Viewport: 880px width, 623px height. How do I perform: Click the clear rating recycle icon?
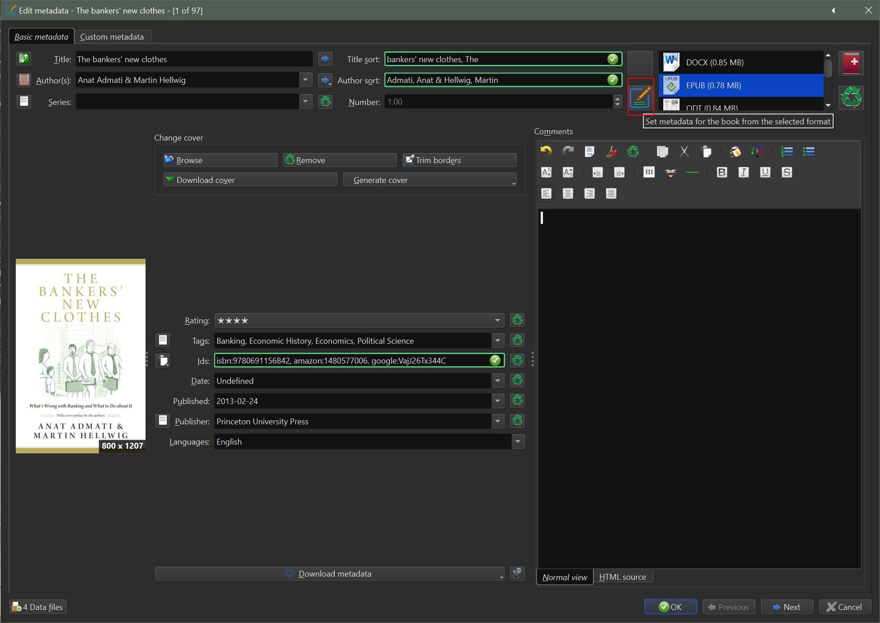(517, 320)
